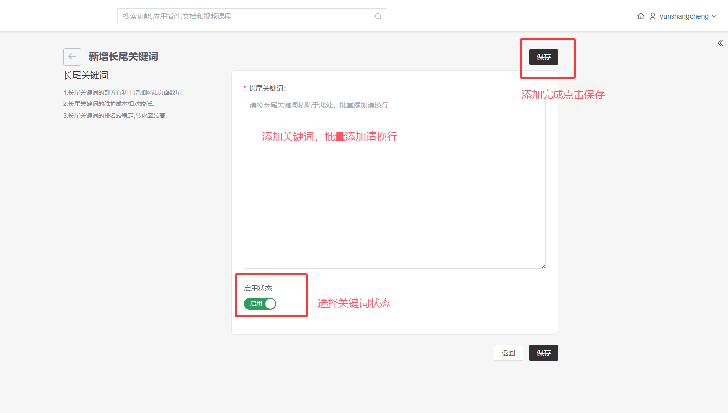Click the required 长尾关键词 field label

[x=267, y=88]
